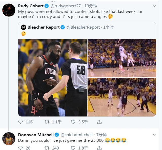
Task: Open Rudy Gobert's profile avatar
Action: pyautogui.click(x=9, y=10)
